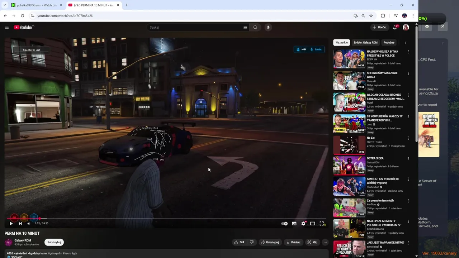Open the NAJDZIWNIEJSZA BITWA FREESTYLE thumbnail
Screen dimensions: 459x258
349,59
